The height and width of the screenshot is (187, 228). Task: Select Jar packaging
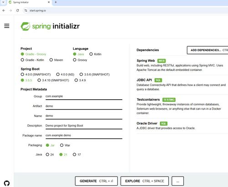pyautogui.click(x=50, y=145)
